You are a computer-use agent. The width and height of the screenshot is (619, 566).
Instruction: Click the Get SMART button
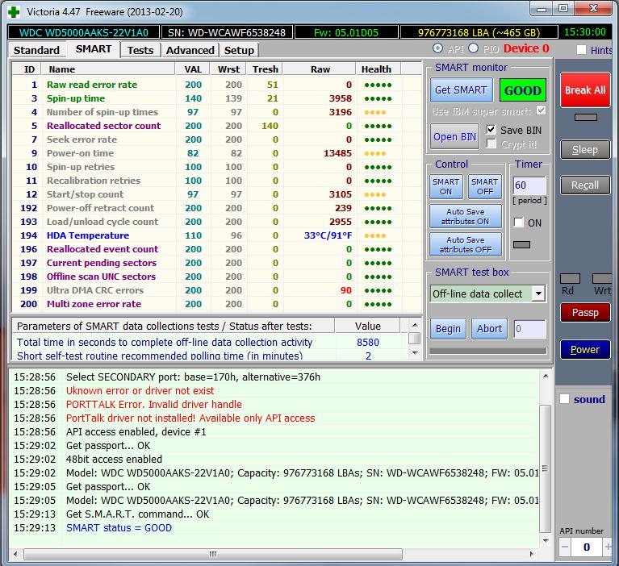461,90
